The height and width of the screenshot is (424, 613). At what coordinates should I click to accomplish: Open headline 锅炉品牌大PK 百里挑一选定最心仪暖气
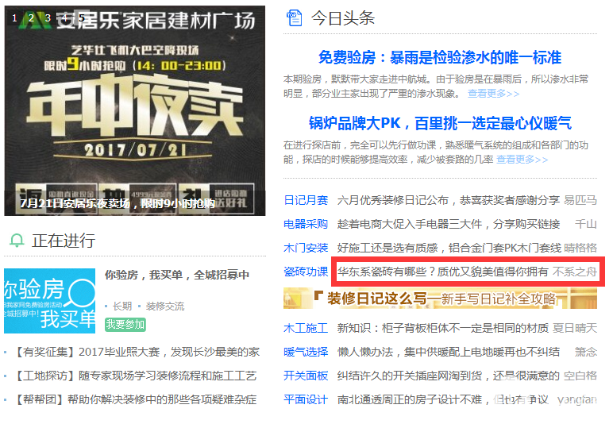point(440,124)
